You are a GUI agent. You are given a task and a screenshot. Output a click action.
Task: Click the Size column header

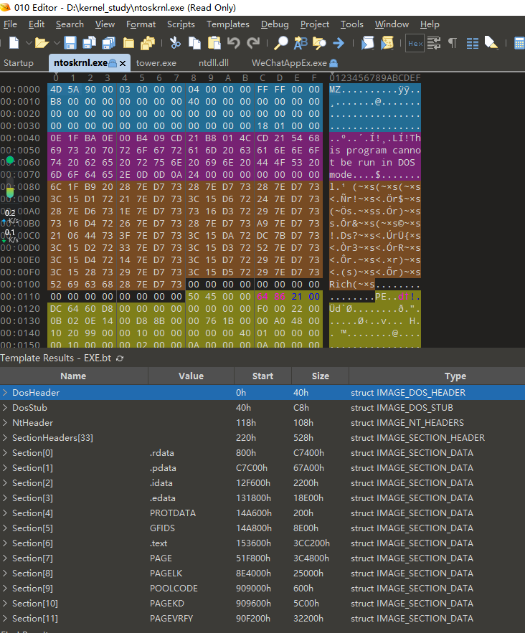321,376
